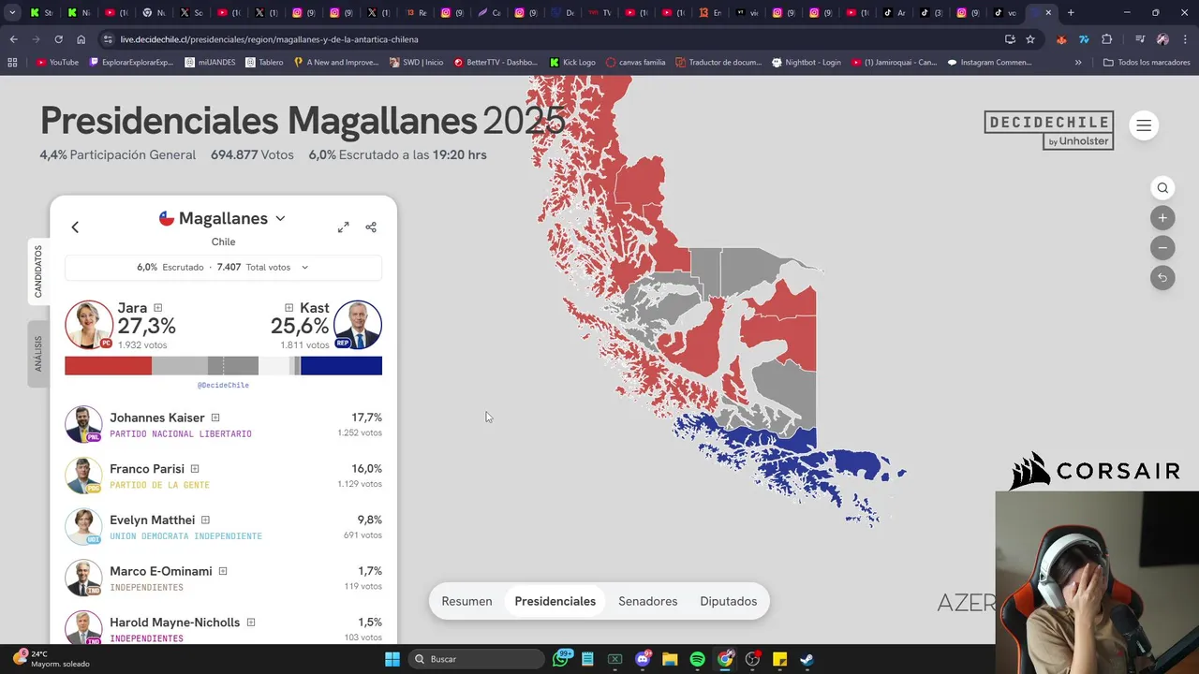Expand the results panel to fullscreen
Viewport: 1199px width, 674px height.
[x=344, y=227]
